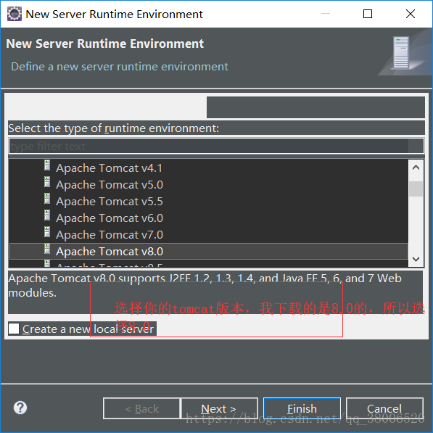Maximize the New Server Runtime Environment window

[368, 14]
